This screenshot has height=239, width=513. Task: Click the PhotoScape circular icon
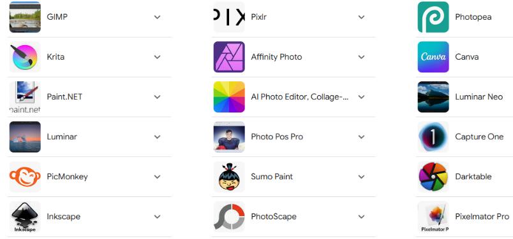(x=229, y=217)
